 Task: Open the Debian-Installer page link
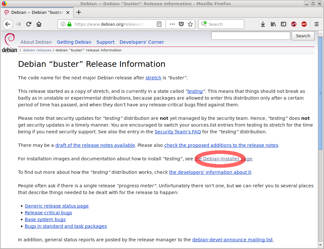click(223, 159)
